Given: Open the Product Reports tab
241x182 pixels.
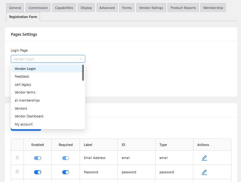Looking at the screenshot, I should [183, 8].
